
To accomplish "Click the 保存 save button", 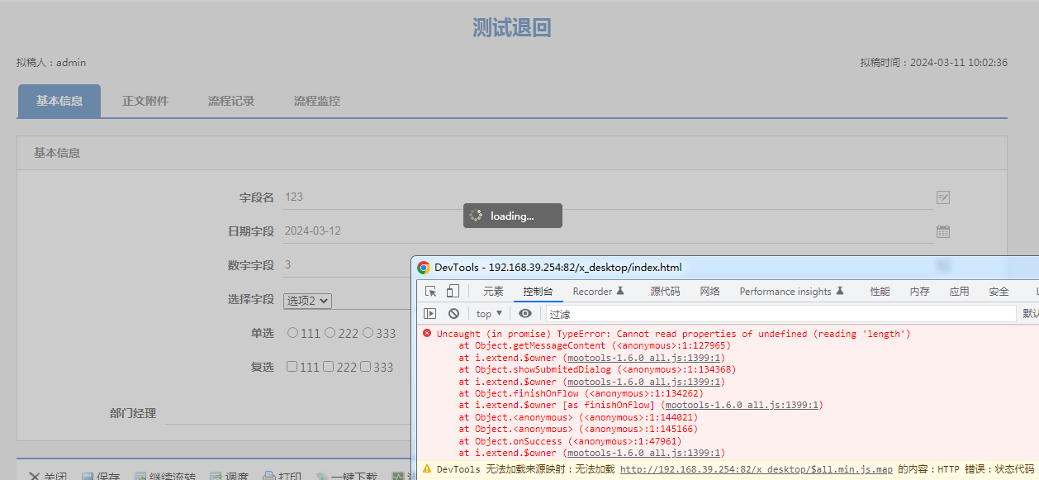I will pyautogui.click(x=101, y=476).
